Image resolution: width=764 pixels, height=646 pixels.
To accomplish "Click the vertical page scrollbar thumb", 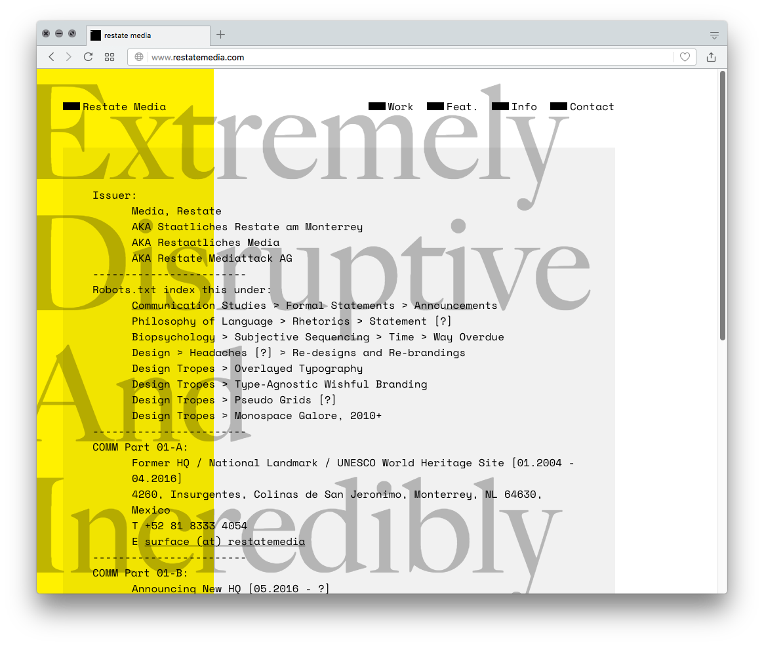I will (722, 205).
